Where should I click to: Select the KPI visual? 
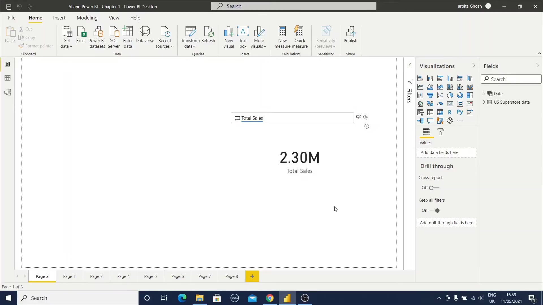[x=470, y=104]
